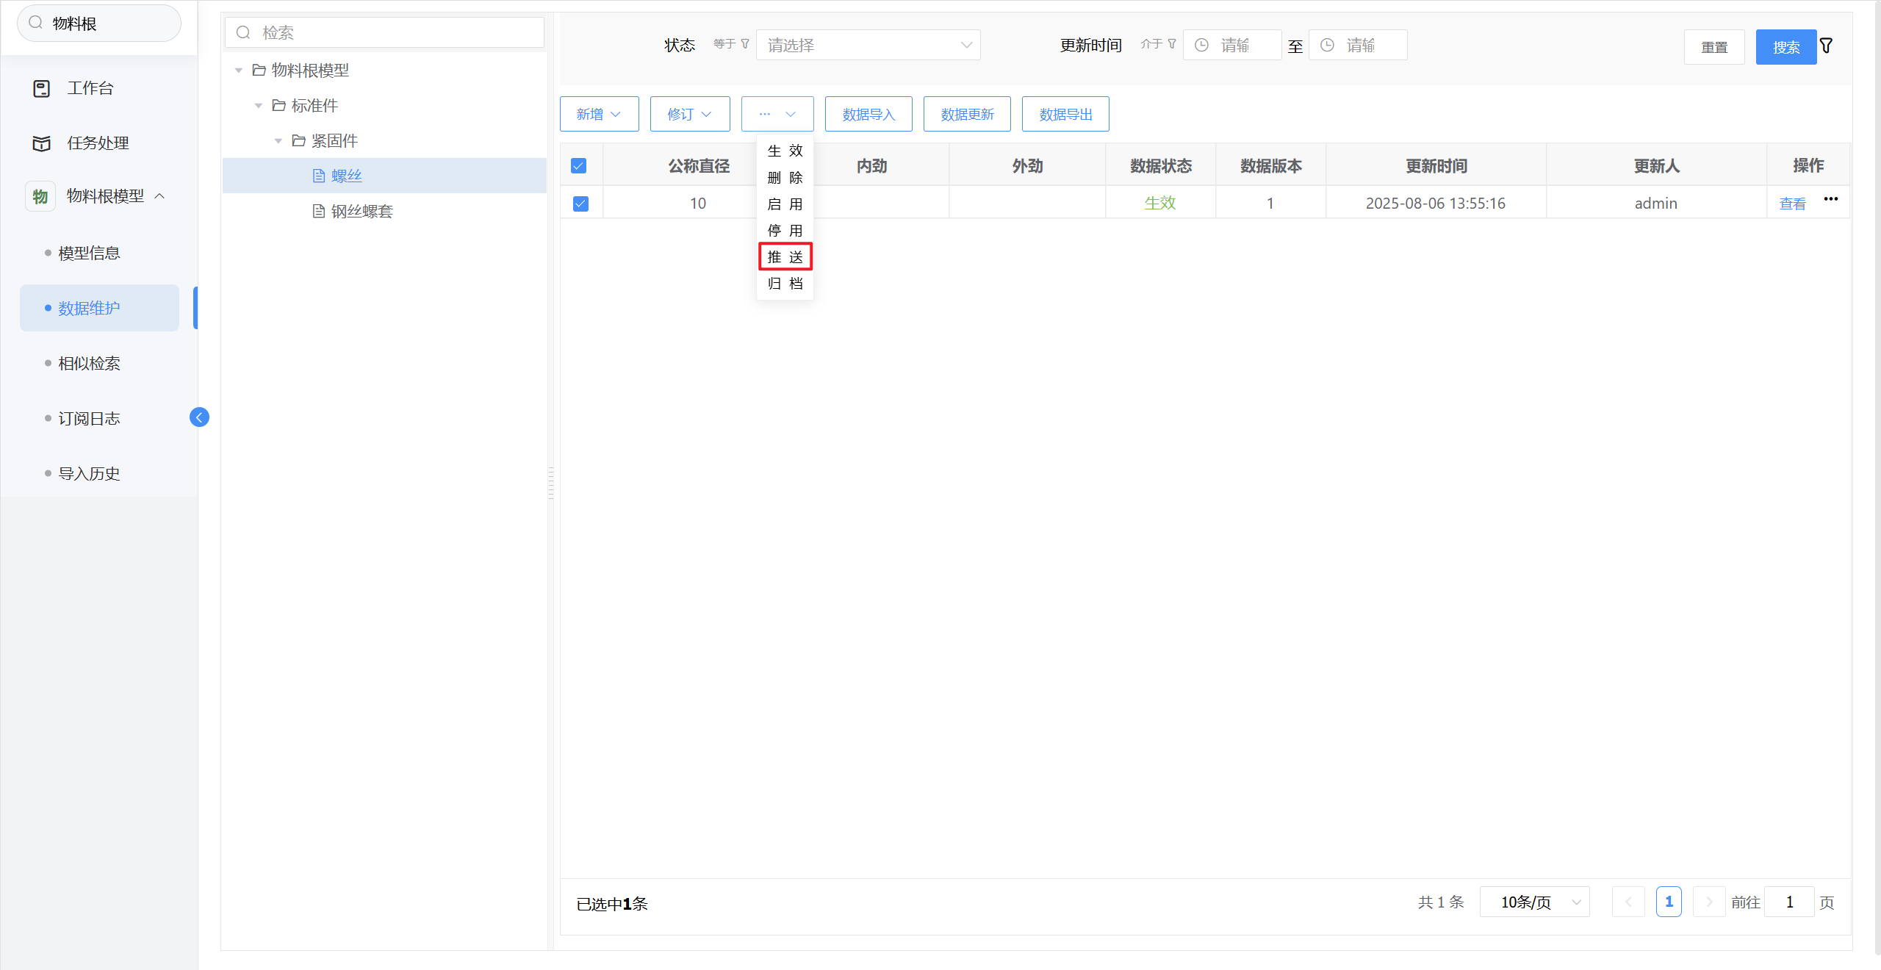Uncheck the row checkbox for diameter 10
The width and height of the screenshot is (1881, 970).
point(580,204)
